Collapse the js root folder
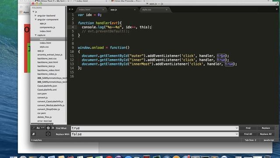The width and height of the screenshot is (280, 158). (x=33, y=12)
